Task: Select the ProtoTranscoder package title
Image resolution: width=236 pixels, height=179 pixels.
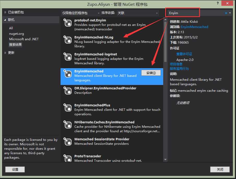Action: click(88, 156)
